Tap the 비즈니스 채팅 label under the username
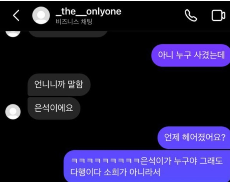 point(74,22)
